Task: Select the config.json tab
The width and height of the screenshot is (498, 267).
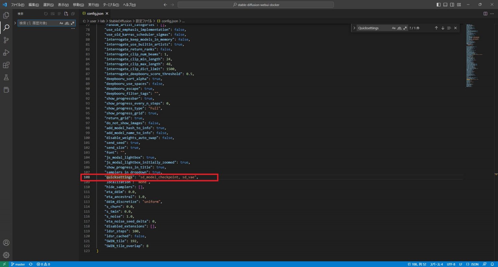Action: tap(94, 13)
